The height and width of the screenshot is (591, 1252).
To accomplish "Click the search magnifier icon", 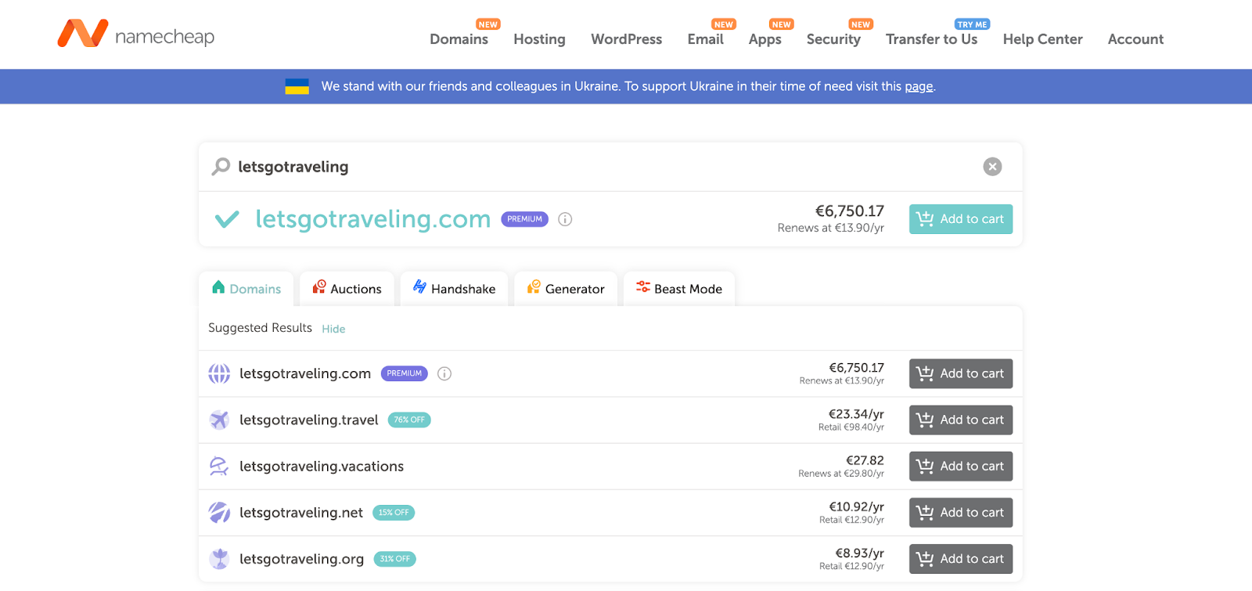I will tap(221, 166).
